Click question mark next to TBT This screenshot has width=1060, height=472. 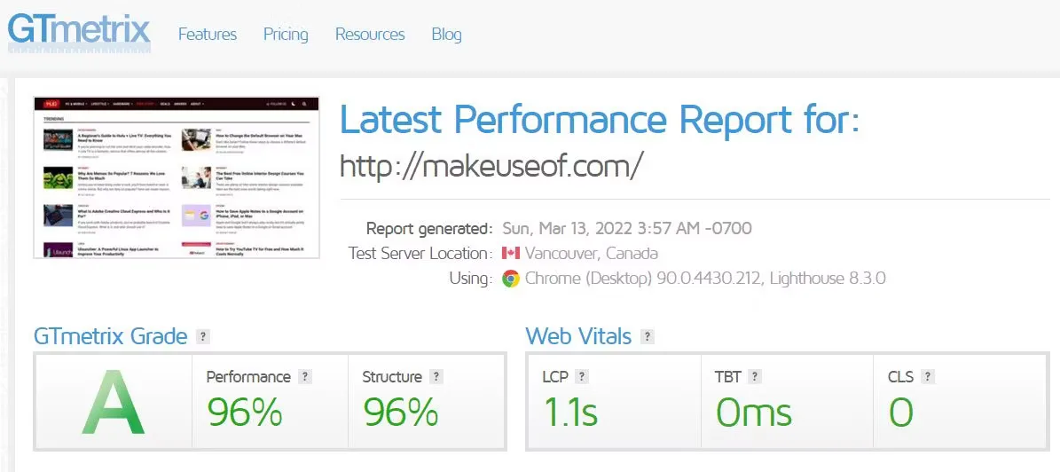point(755,377)
